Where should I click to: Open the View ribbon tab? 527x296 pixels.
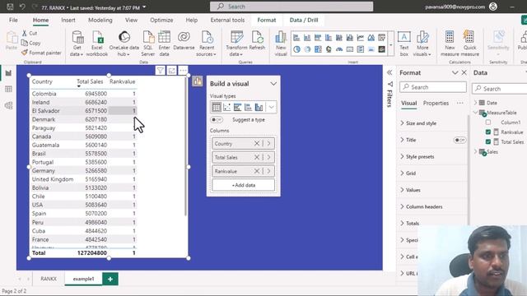(x=132, y=20)
